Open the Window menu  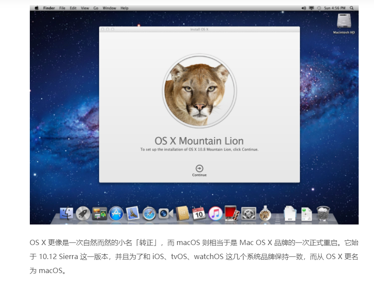[109, 8]
